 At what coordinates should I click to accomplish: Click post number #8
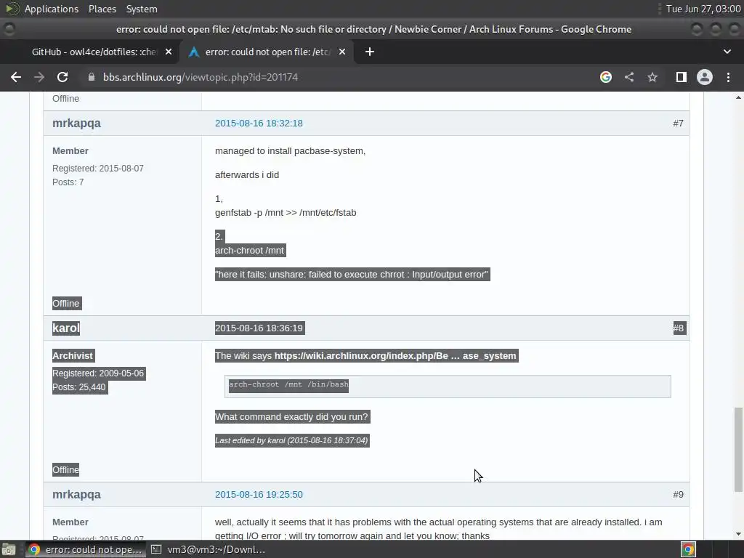point(679,328)
